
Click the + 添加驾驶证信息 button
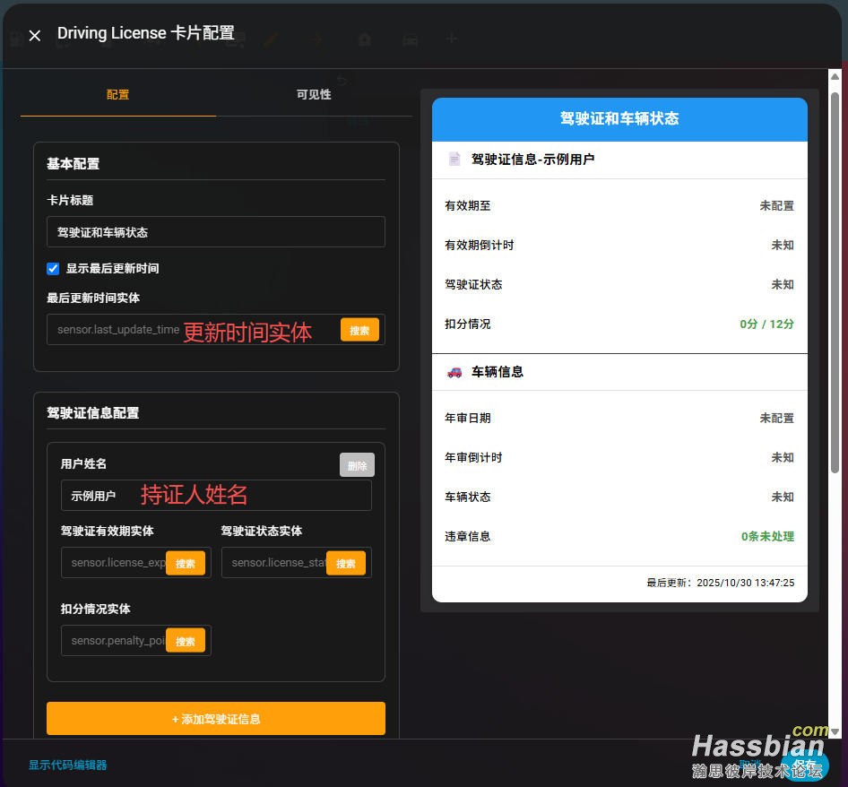[216, 719]
